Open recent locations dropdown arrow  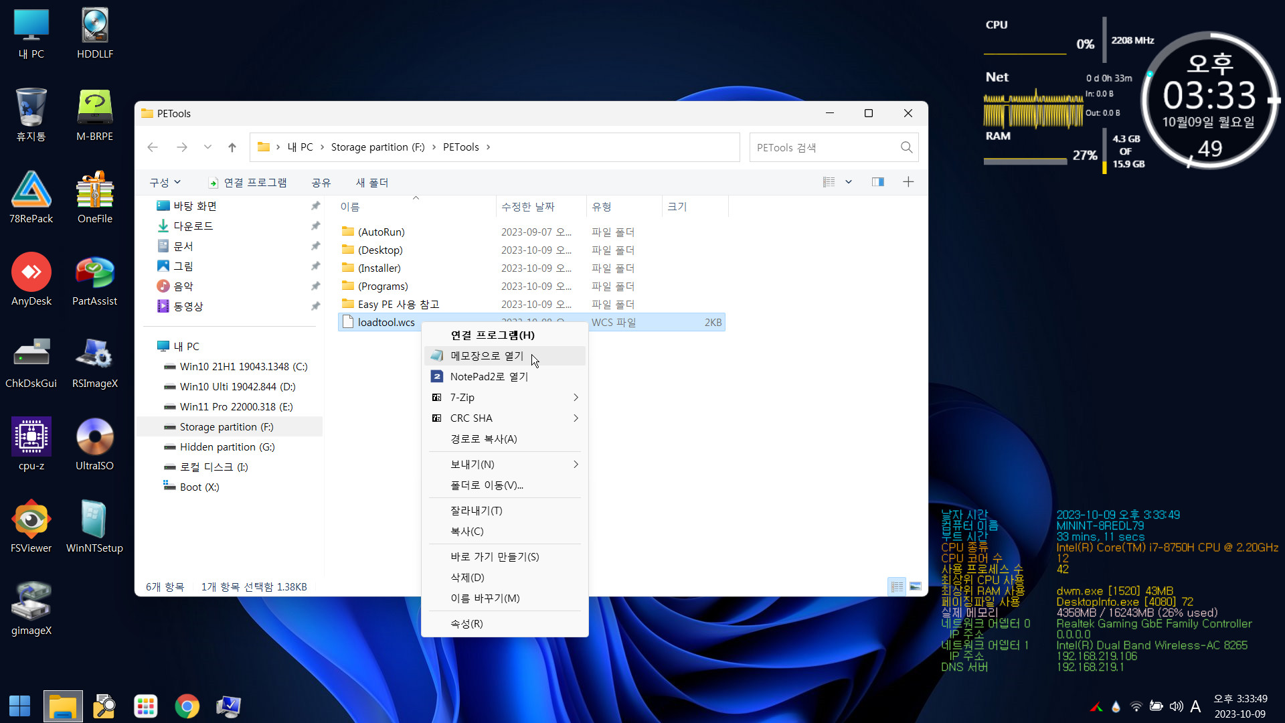click(207, 147)
